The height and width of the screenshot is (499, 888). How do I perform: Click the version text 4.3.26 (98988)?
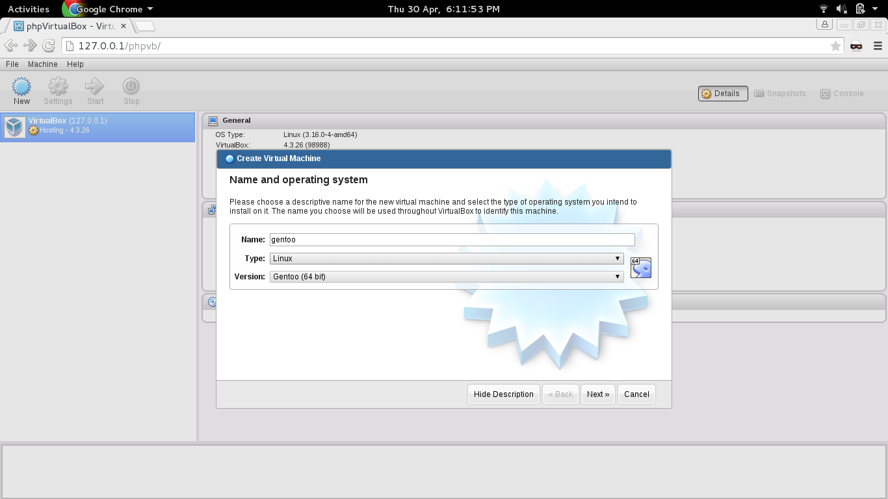(x=307, y=145)
